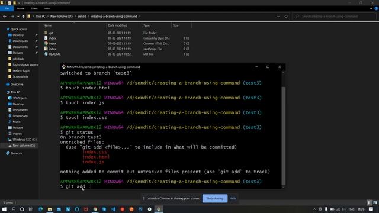Select the .git folder
Screen dimensions: 379x213
51,33
